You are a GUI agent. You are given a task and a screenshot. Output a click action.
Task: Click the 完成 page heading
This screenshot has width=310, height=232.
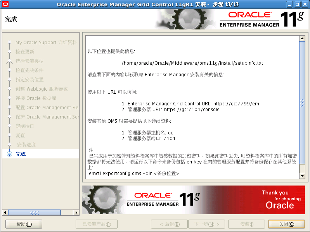coord(11,19)
